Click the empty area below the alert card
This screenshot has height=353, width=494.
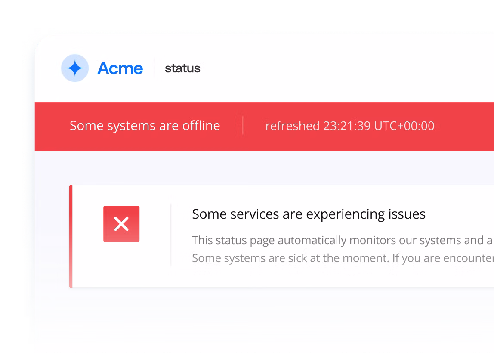(x=258, y=314)
